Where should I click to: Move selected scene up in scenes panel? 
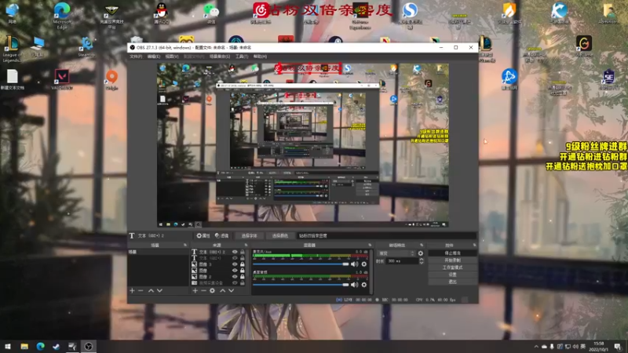(151, 290)
